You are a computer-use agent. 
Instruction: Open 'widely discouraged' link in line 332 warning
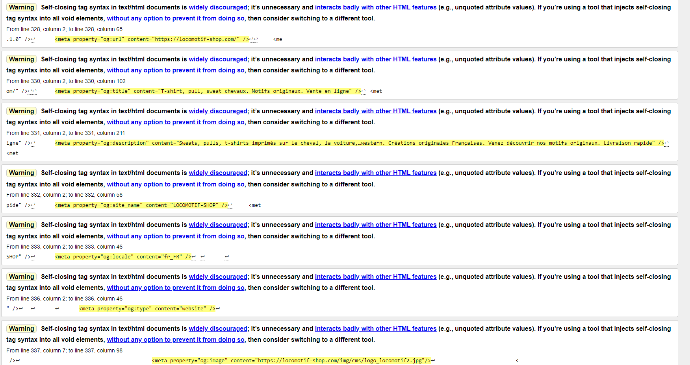tap(218, 173)
